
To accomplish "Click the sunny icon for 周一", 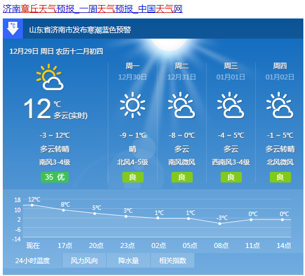I will click(x=132, y=105).
